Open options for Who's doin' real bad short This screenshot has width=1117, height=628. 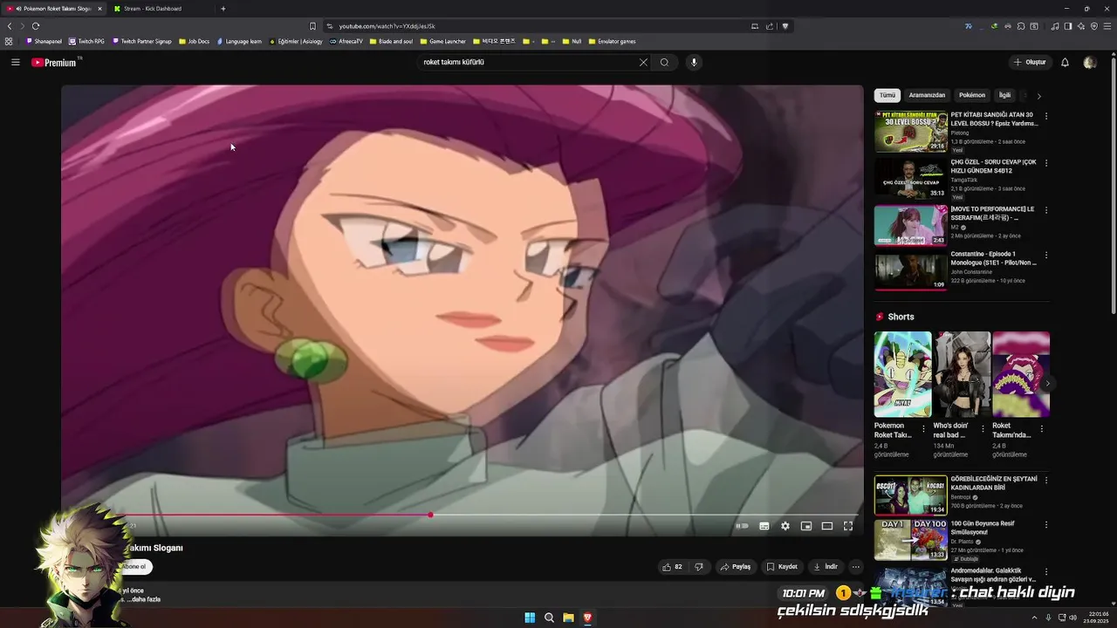pos(983,429)
